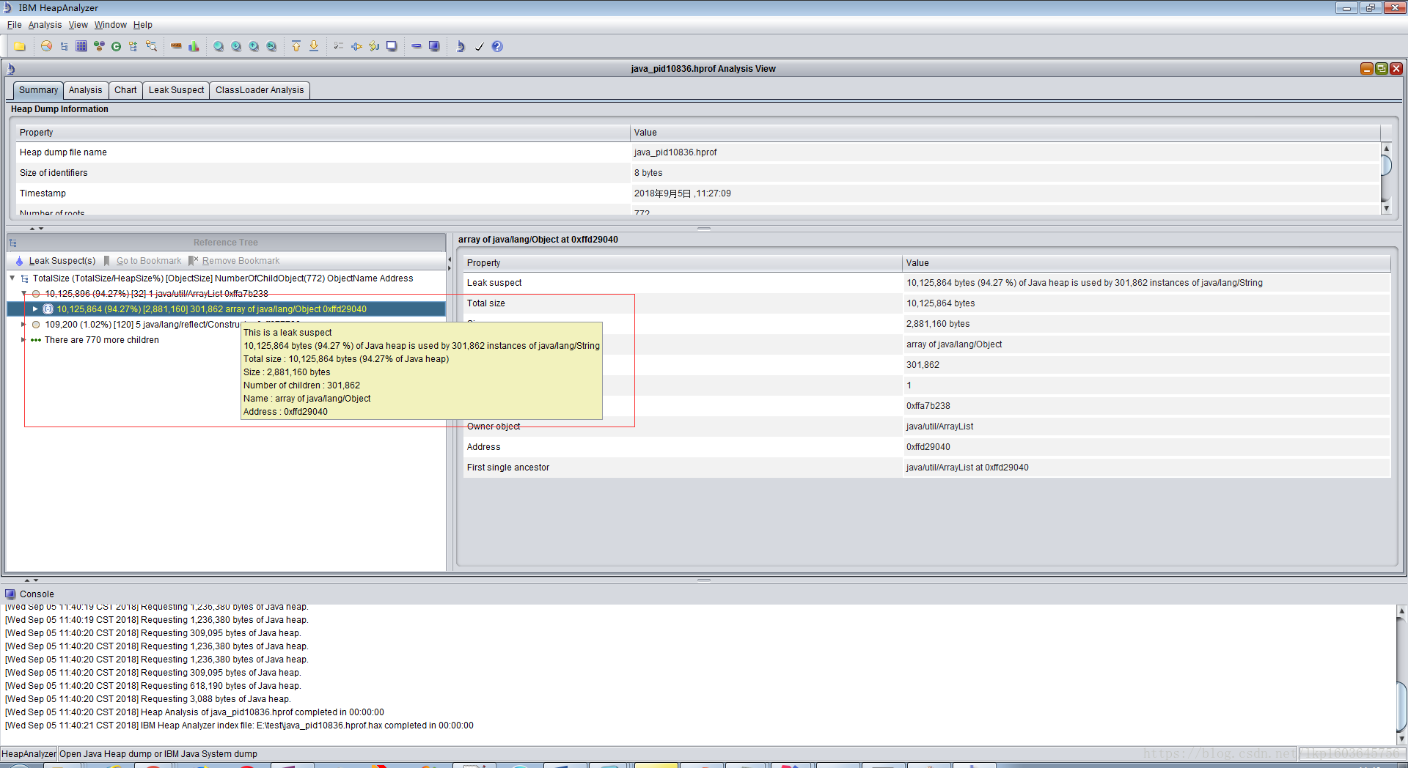Click the magnifier with down arrow icon
Image resolution: width=1408 pixels, height=768 pixels.
(236, 46)
